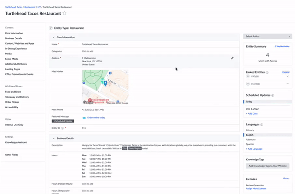Click the Entity Type location pin icon

[51, 28]
